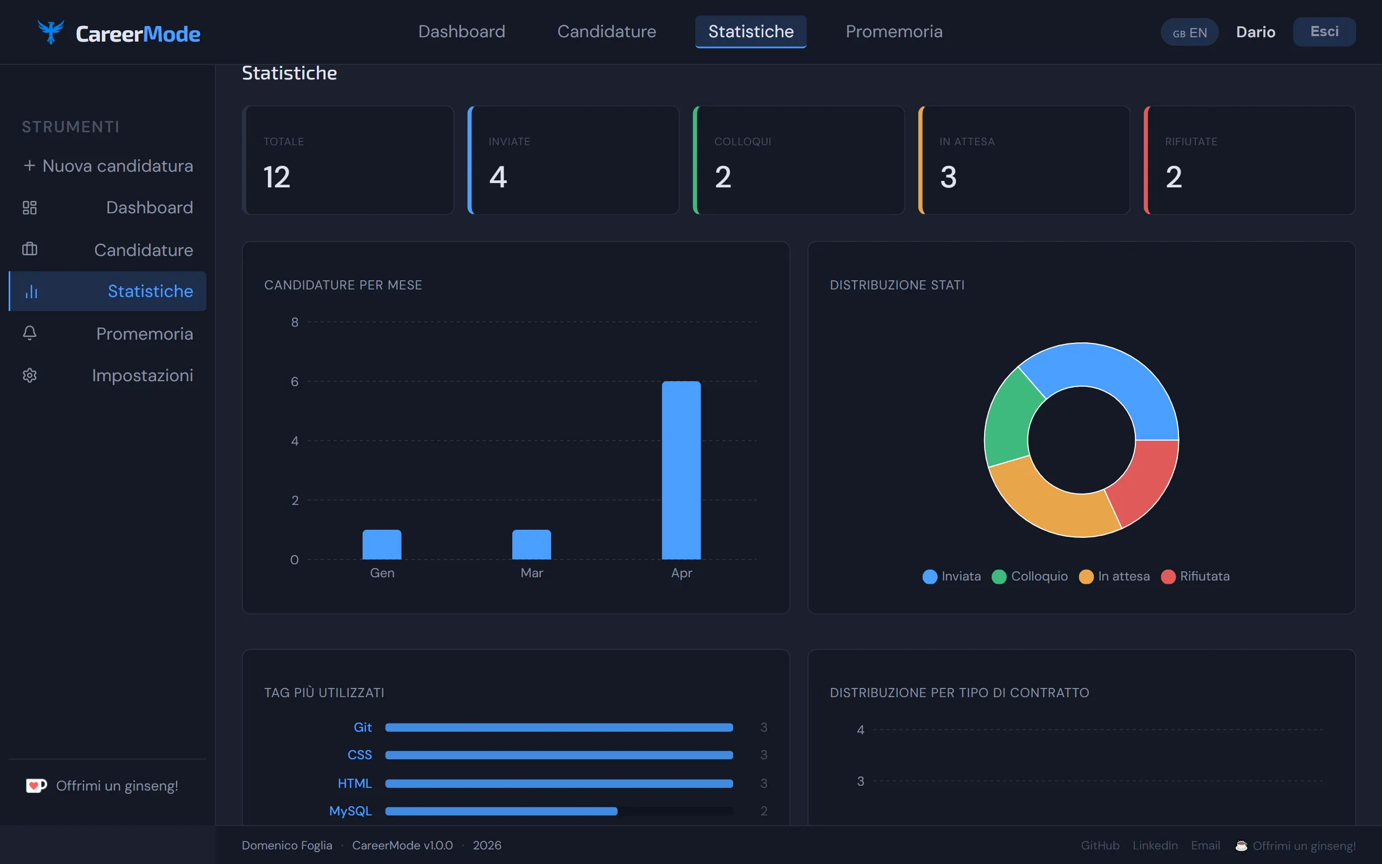This screenshot has width=1382, height=864.
Task: Click the In attesa orange legend swatch
Action: coord(1086,577)
